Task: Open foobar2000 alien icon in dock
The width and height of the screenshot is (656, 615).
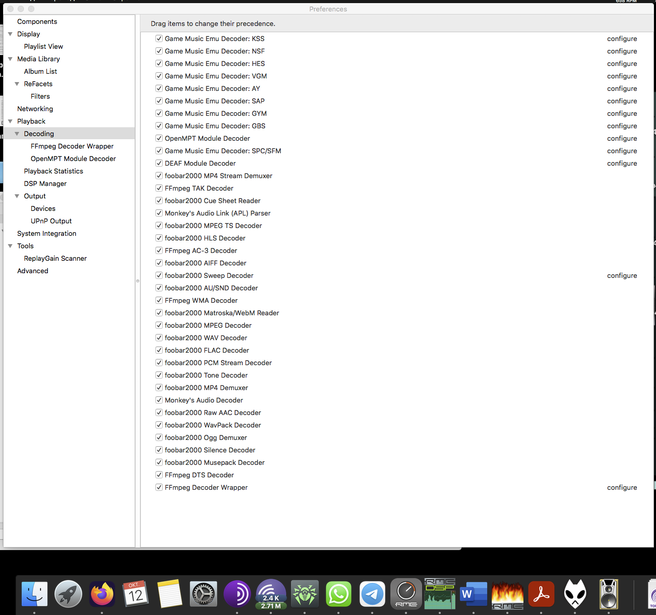Action: click(x=575, y=594)
